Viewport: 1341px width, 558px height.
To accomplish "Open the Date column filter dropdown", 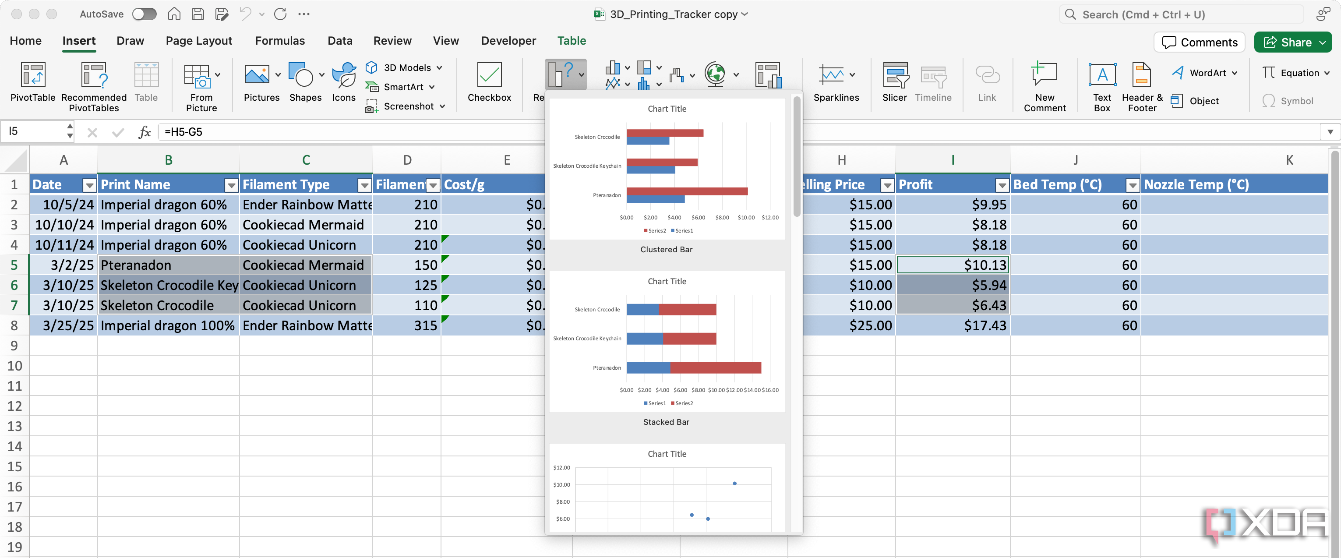I will click(89, 185).
